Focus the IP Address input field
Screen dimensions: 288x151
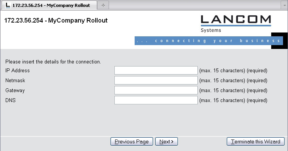[x=156, y=70]
